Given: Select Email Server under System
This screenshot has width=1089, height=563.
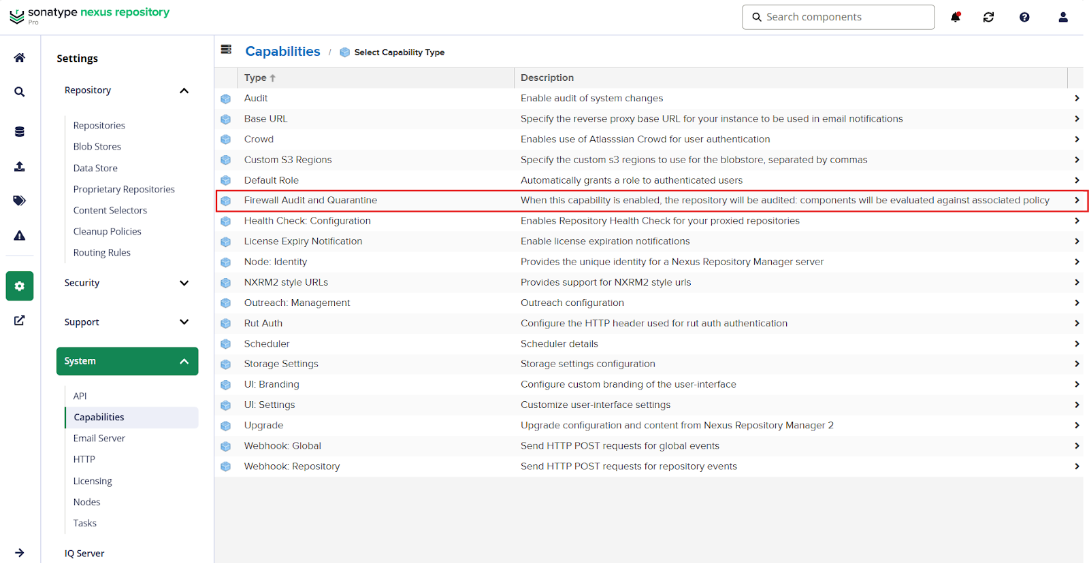Looking at the screenshot, I should [x=99, y=439].
